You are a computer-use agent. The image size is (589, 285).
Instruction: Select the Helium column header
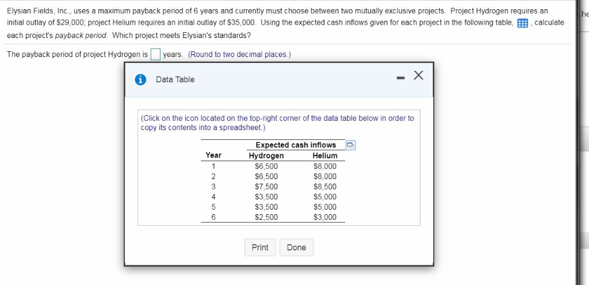click(325, 155)
